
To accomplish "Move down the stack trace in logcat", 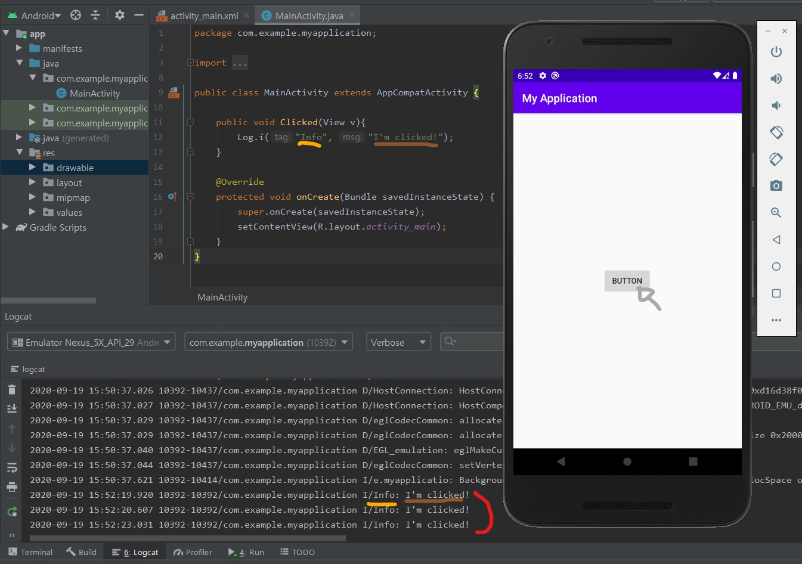I will pyautogui.click(x=12, y=448).
